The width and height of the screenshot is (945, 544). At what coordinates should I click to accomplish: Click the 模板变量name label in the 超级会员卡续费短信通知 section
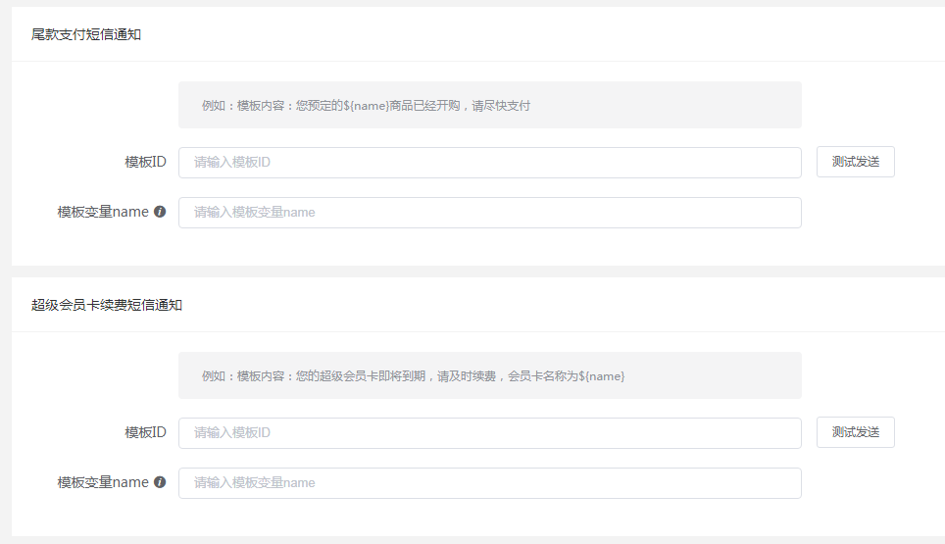(103, 482)
